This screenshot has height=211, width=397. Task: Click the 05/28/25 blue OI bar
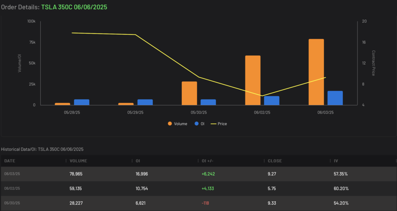(81, 102)
